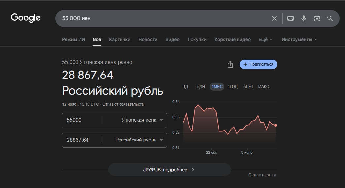Click the large 28 867,64 result value
345x188 pixels.
87,75
